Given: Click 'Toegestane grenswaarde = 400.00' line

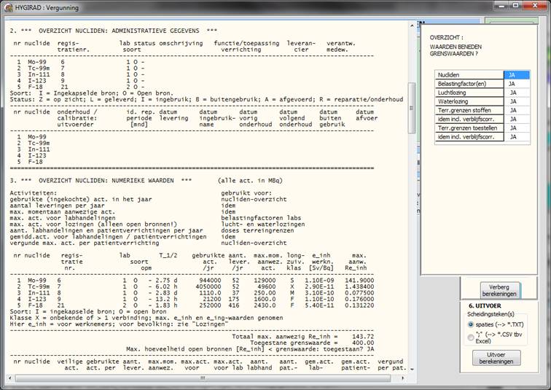Looking at the screenshot, I should [312, 343].
